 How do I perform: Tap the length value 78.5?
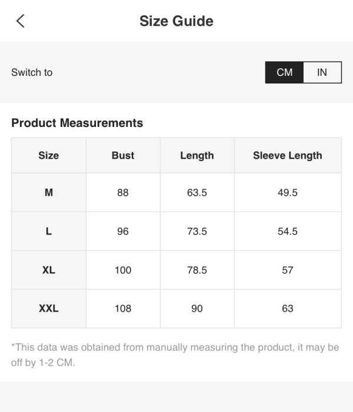[x=197, y=270]
